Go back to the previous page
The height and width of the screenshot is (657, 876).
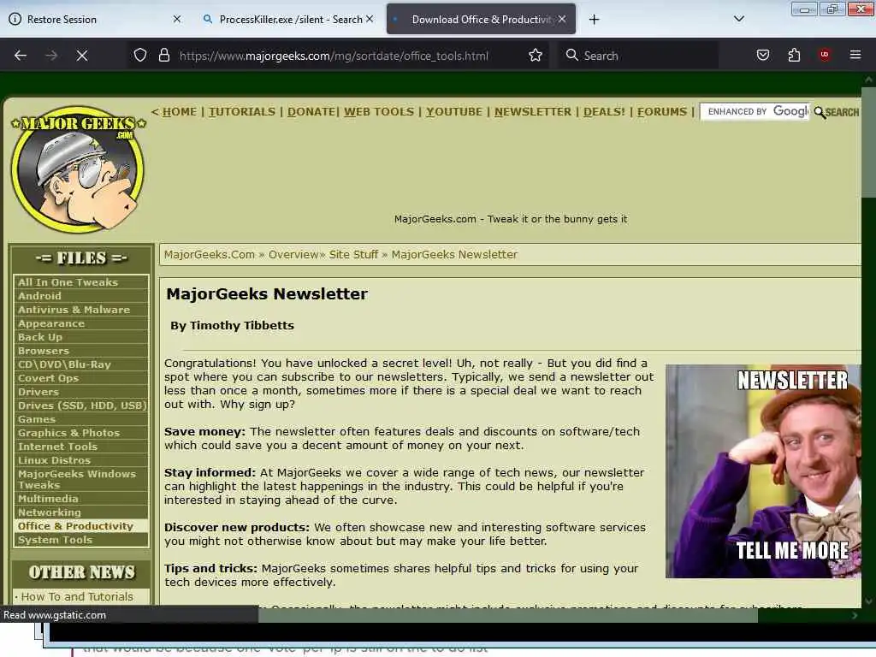[x=21, y=56]
